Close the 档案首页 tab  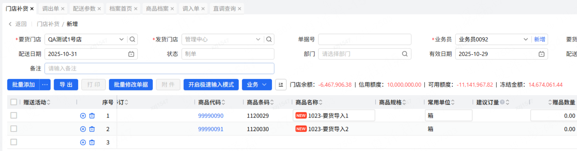136,9
